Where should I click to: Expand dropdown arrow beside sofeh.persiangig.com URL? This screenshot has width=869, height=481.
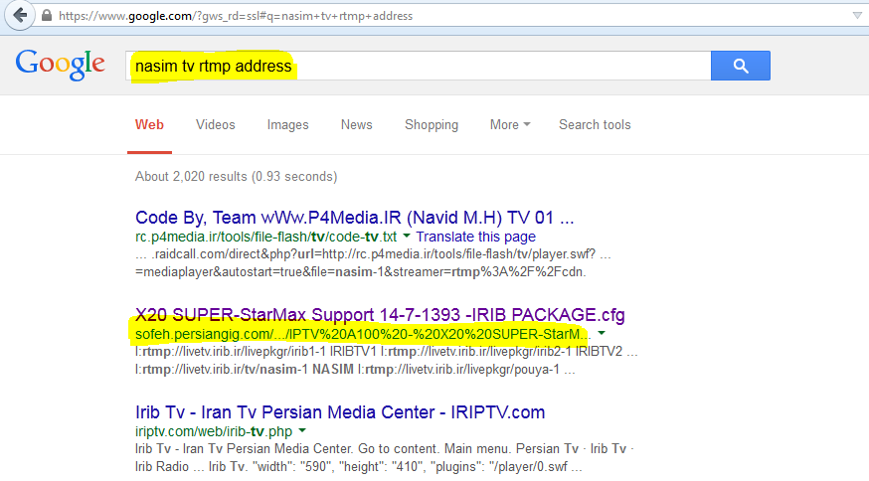pyautogui.click(x=602, y=334)
